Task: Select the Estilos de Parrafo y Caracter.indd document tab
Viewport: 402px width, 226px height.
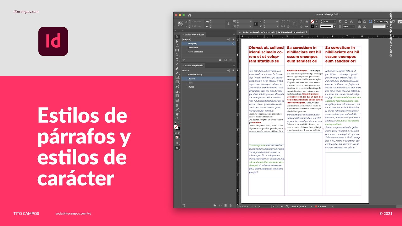Action: pyautogui.click(x=274, y=32)
